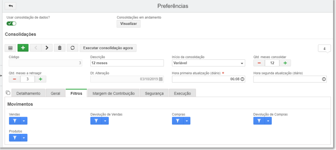Screen dimensions: 336x150
Task: Add a new consolidation with green plus
Action: 23,48
